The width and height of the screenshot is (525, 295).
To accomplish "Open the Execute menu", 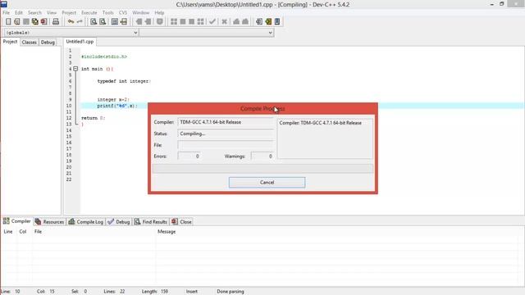I will coord(89,12).
